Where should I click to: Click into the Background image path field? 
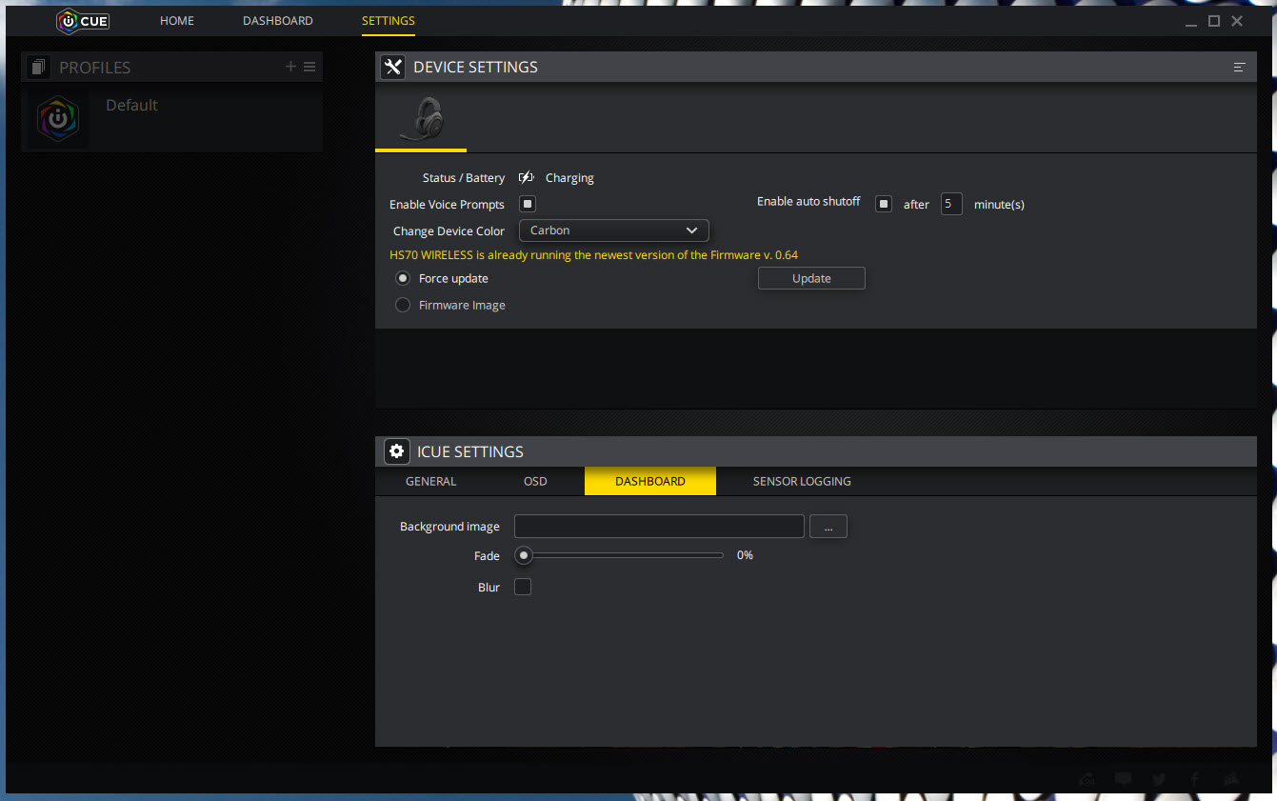click(659, 527)
